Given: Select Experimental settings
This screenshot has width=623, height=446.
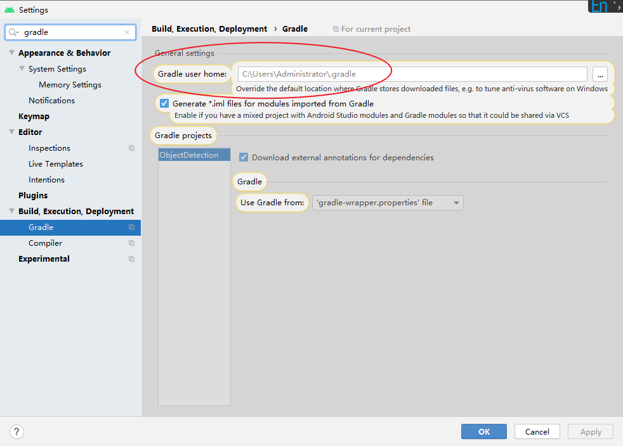Looking at the screenshot, I should click(44, 259).
